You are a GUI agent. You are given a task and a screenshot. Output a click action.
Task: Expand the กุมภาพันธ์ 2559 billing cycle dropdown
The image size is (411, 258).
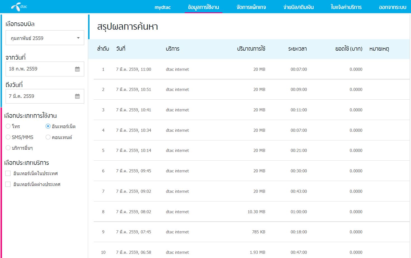click(45, 38)
